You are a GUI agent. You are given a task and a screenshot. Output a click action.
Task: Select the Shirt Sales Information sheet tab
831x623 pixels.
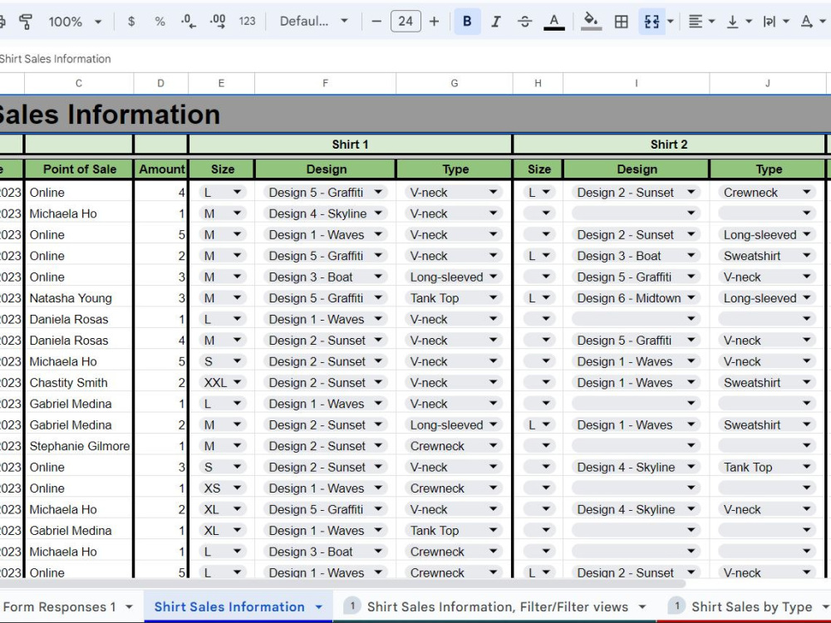[229, 606]
